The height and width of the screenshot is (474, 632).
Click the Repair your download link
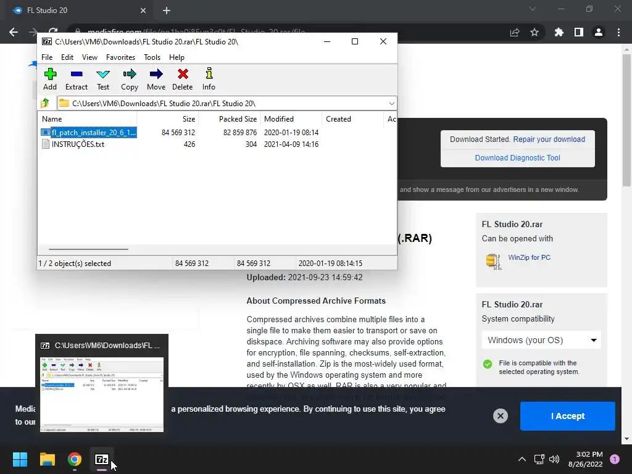pyautogui.click(x=549, y=139)
